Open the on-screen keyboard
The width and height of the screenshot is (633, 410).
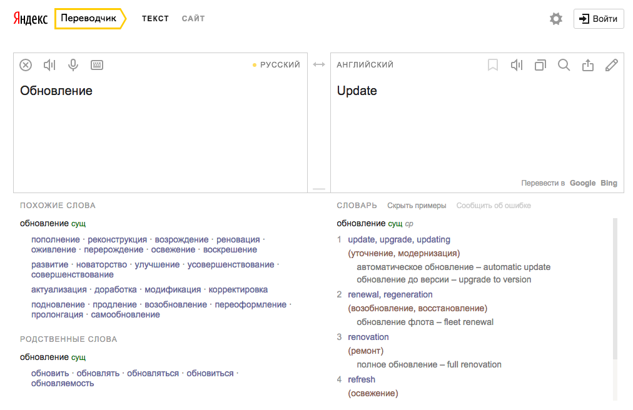[x=97, y=65]
